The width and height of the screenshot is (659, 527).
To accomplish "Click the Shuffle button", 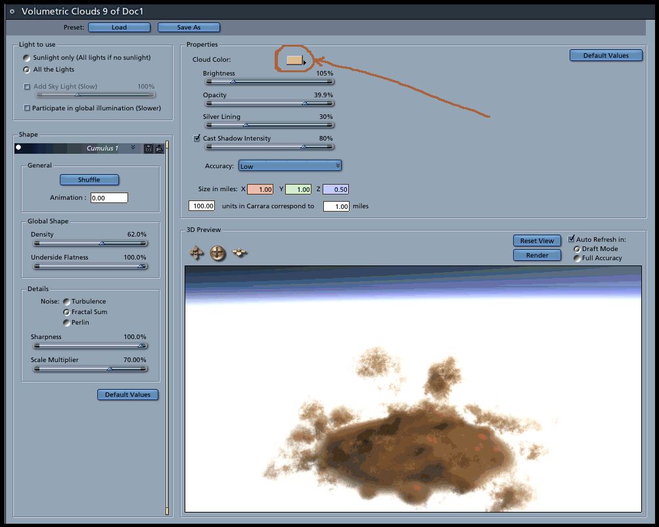I will tap(89, 180).
